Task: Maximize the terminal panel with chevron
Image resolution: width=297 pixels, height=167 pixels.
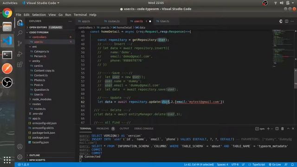Action: pos(288,128)
